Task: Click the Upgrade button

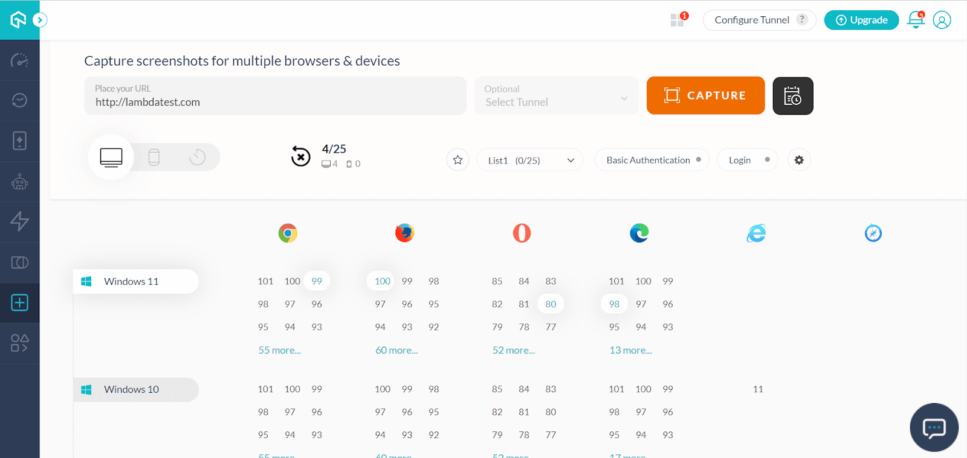Action: 861,20
